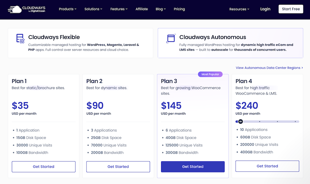Click '100GB Bandwidth' in Plan 1
310x184 pixels.
[32, 153]
